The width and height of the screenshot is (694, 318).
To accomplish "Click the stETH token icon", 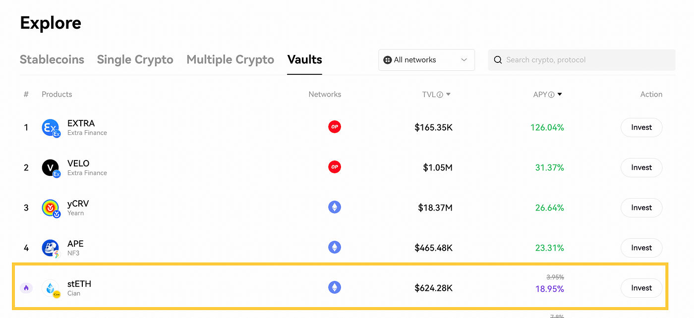I will point(51,288).
